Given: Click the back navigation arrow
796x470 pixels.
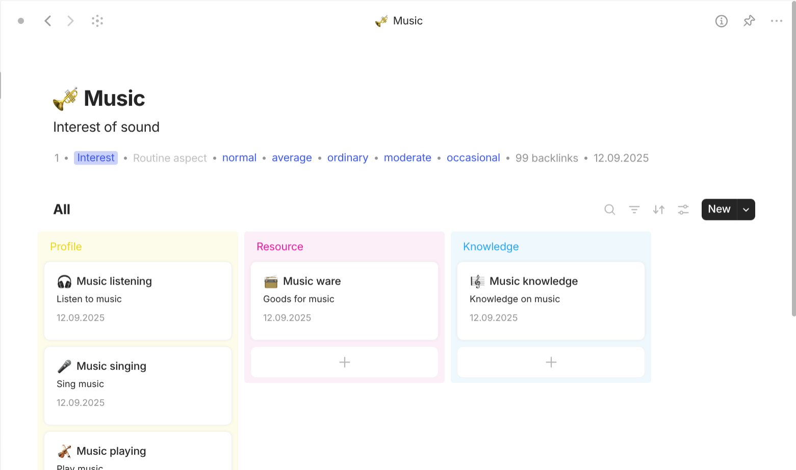Looking at the screenshot, I should [x=48, y=21].
